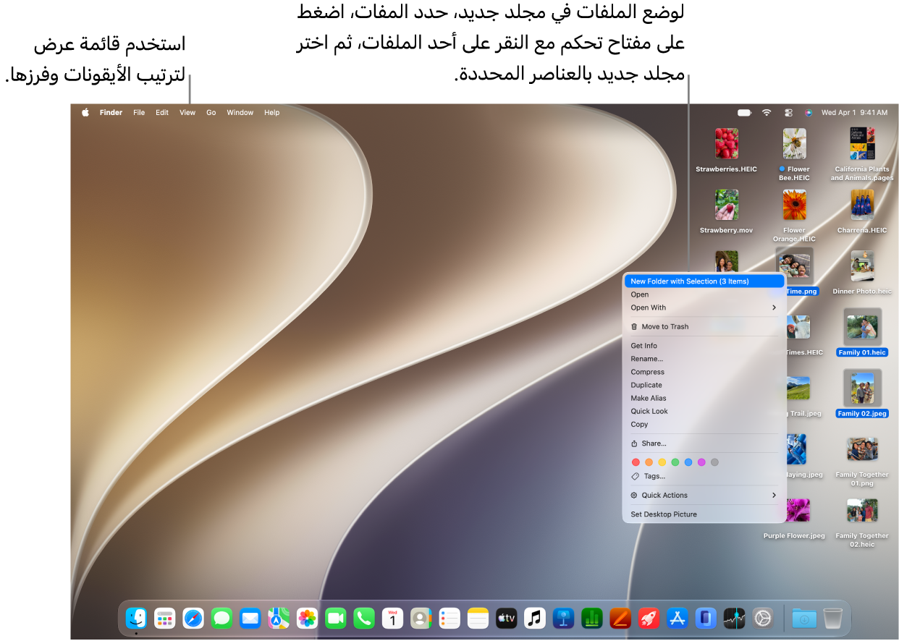899x641 pixels.
Task: Open the Mail app in the Dock
Action: [x=250, y=618]
